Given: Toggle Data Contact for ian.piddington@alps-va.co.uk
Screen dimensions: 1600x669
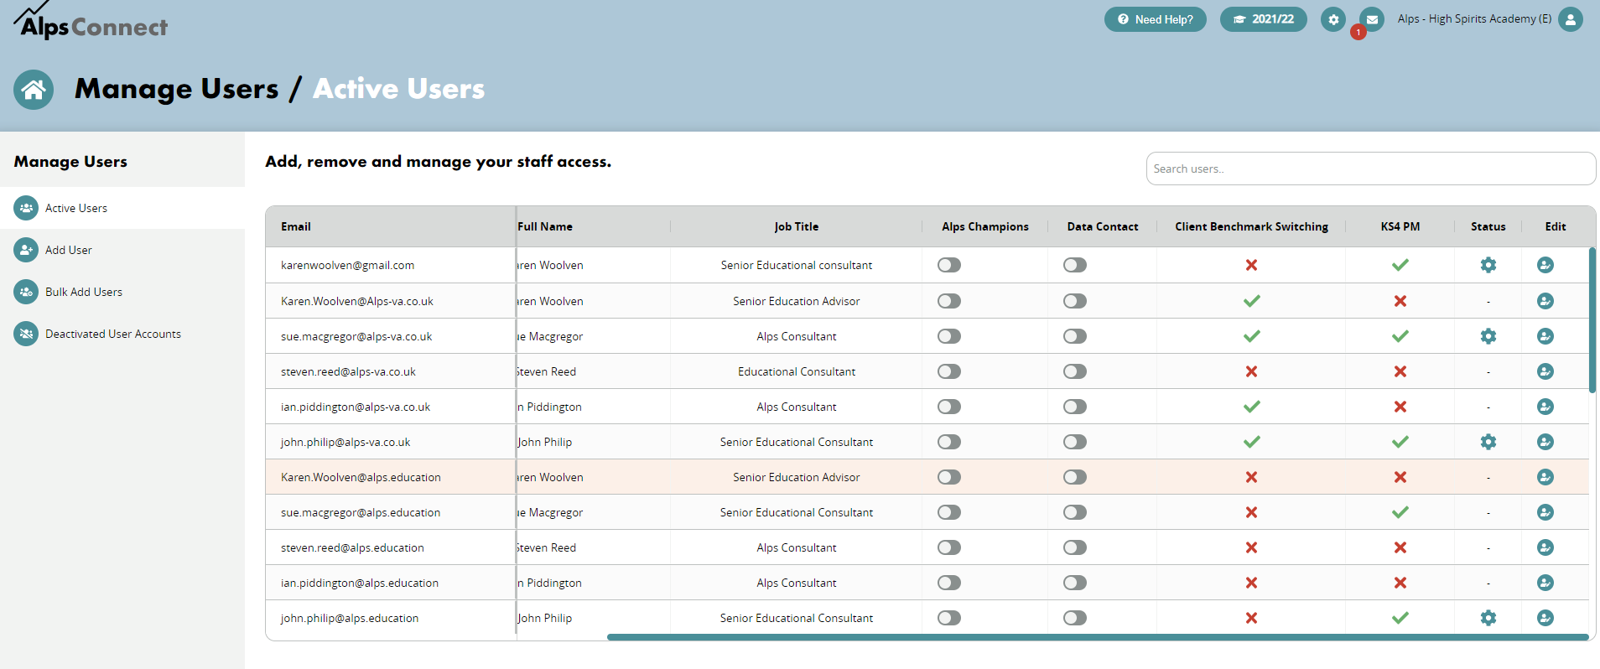Looking at the screenshot, I should [1075, 407].
